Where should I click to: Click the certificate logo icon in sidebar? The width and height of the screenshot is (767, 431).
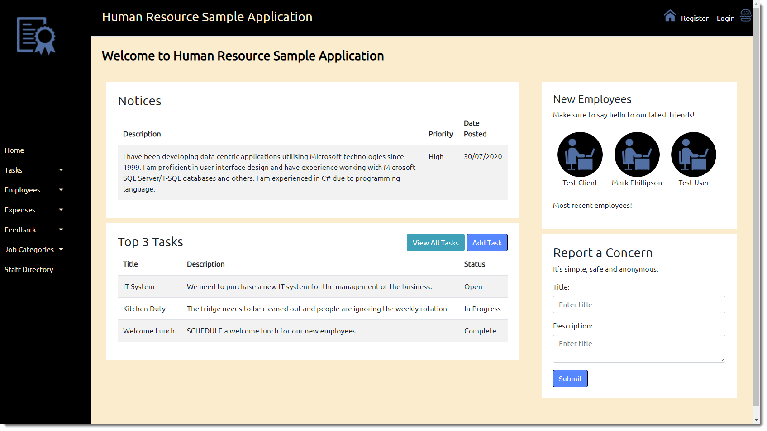click(x=36, y=36)
